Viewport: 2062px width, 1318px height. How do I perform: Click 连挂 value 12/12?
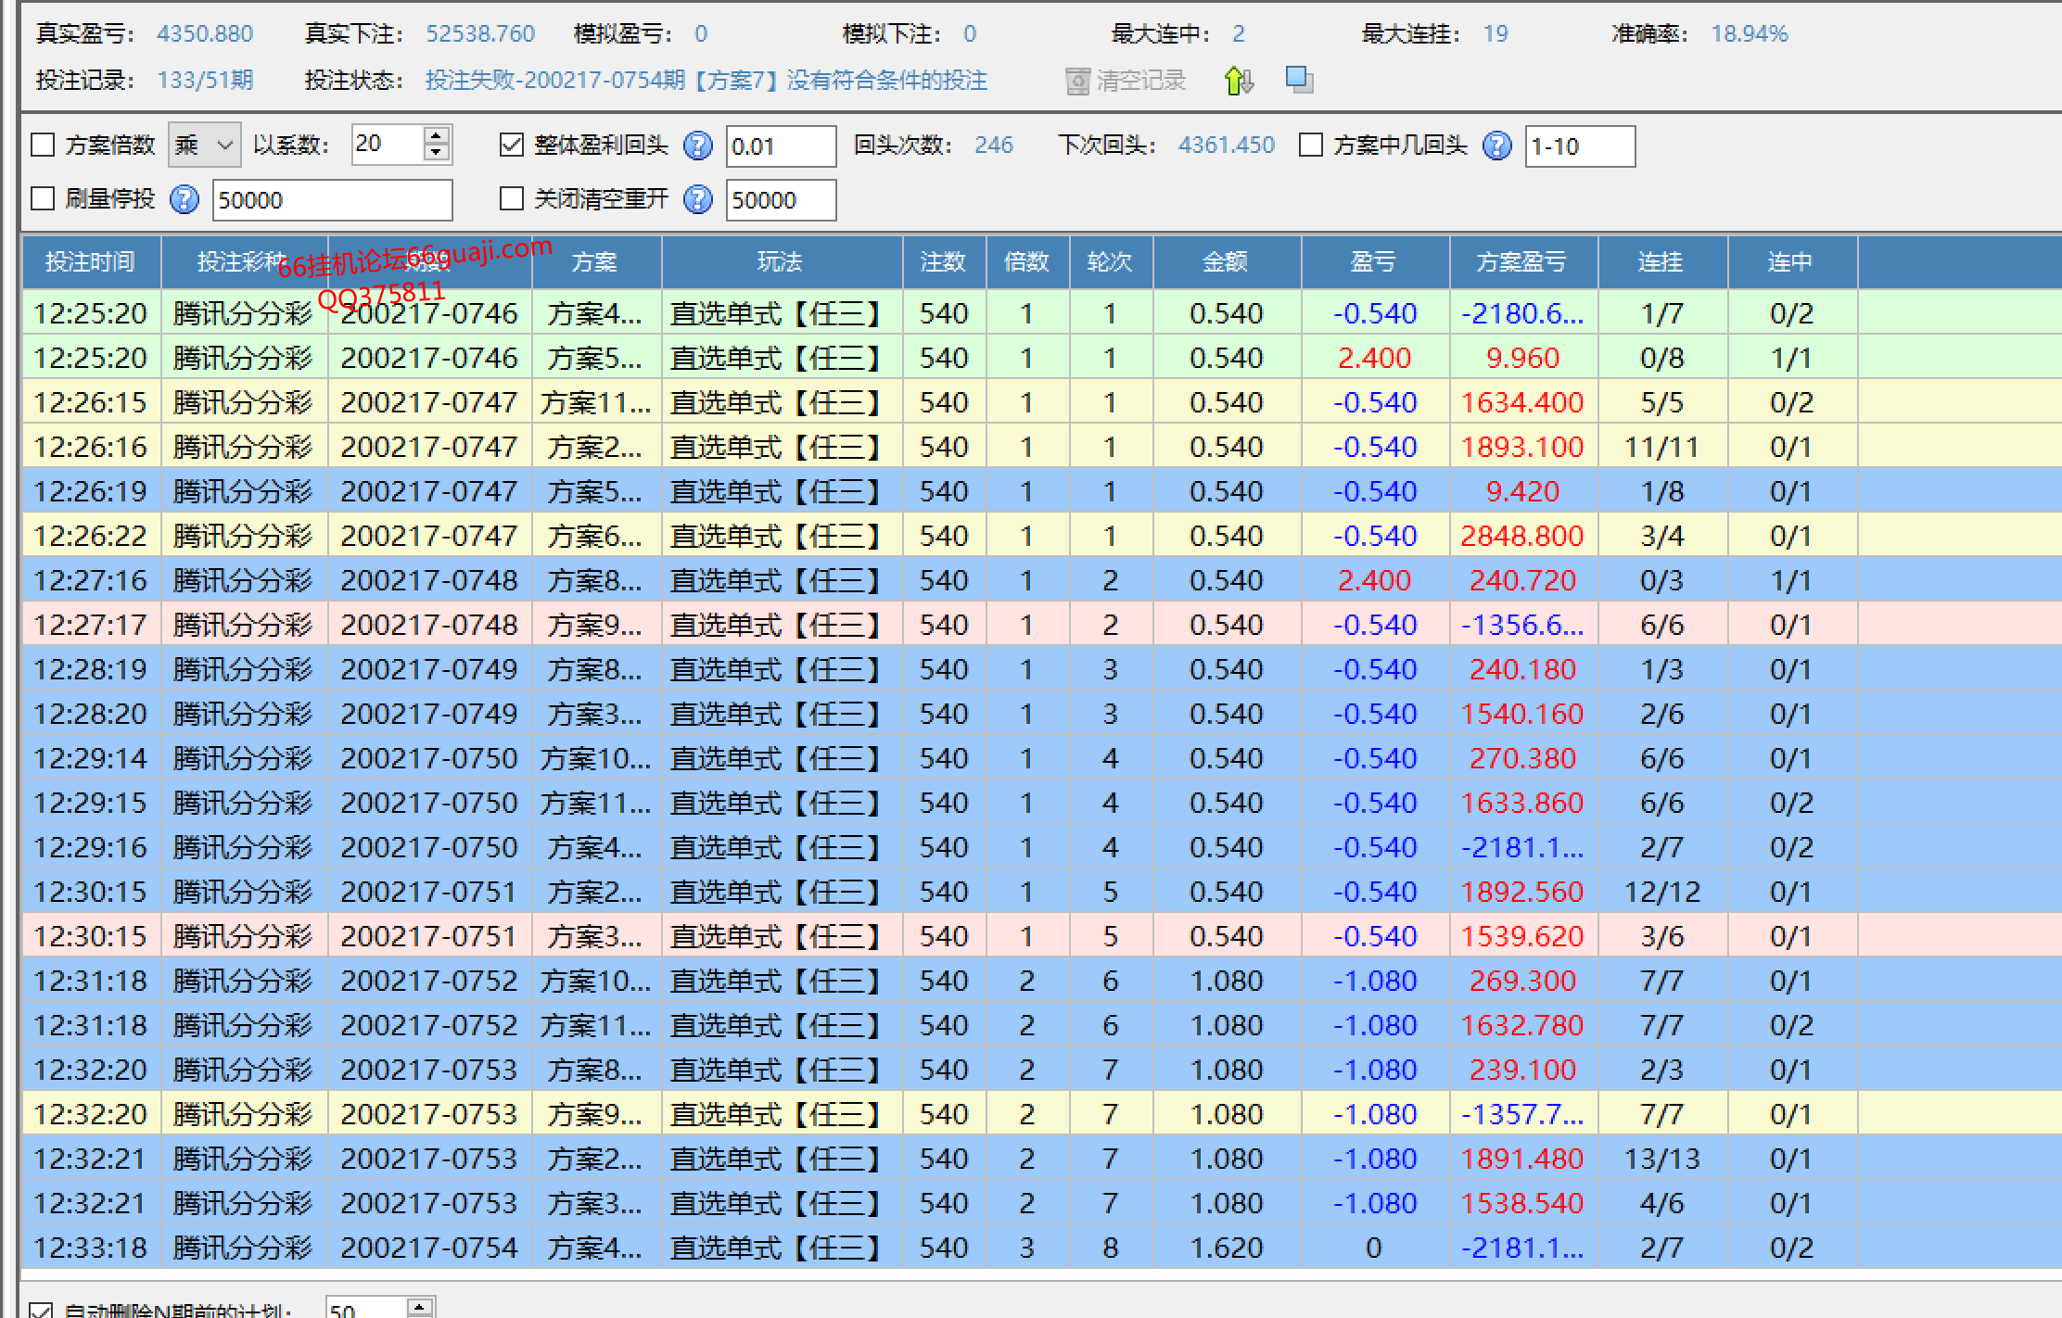(1662, 892)
